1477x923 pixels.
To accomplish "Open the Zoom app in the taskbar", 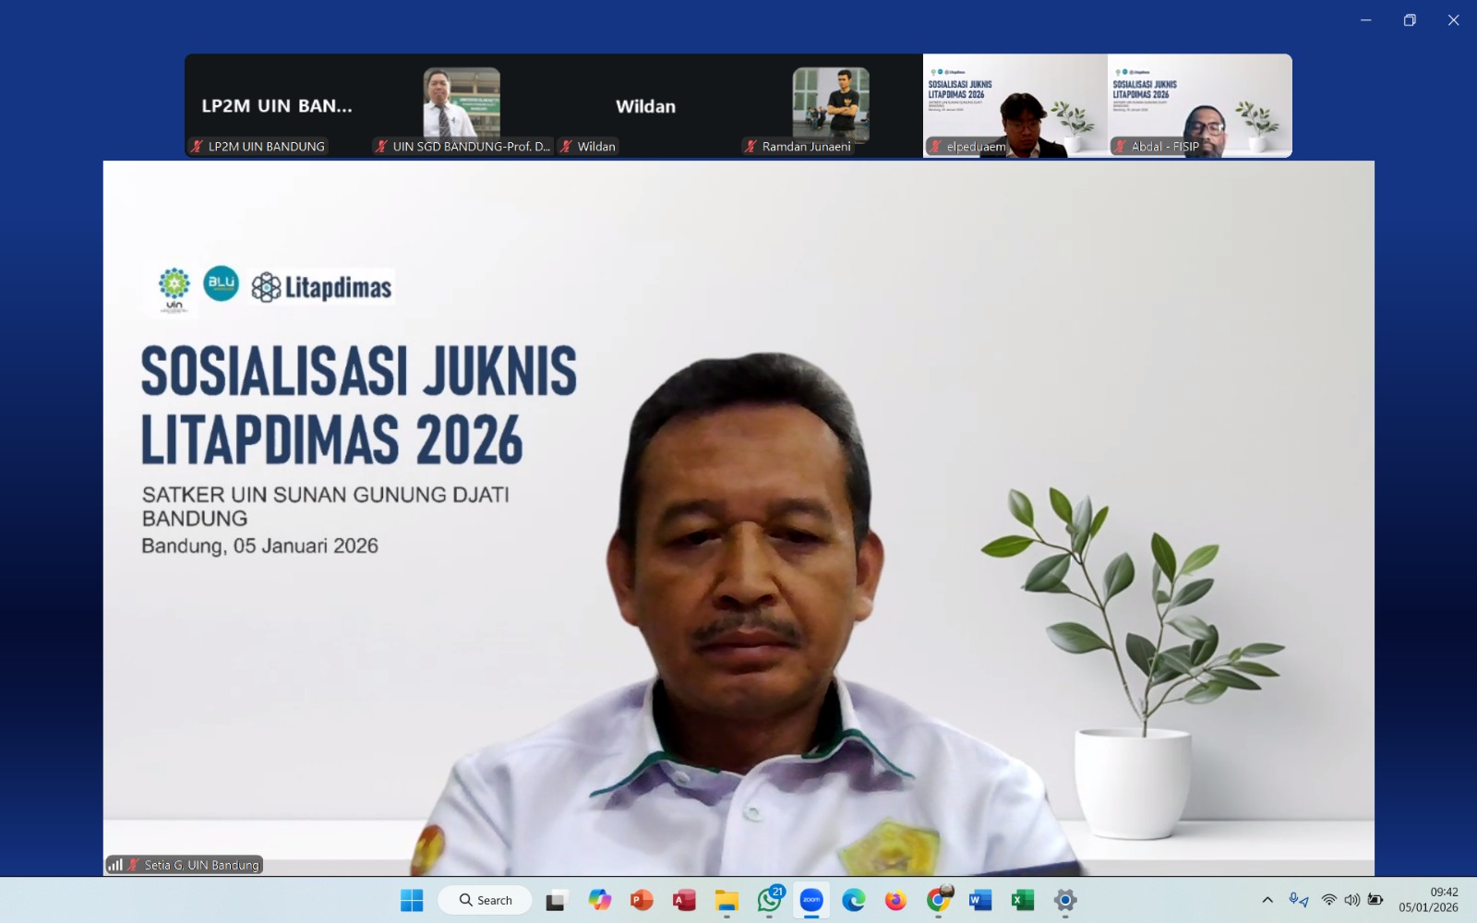I will click(811, 900).
